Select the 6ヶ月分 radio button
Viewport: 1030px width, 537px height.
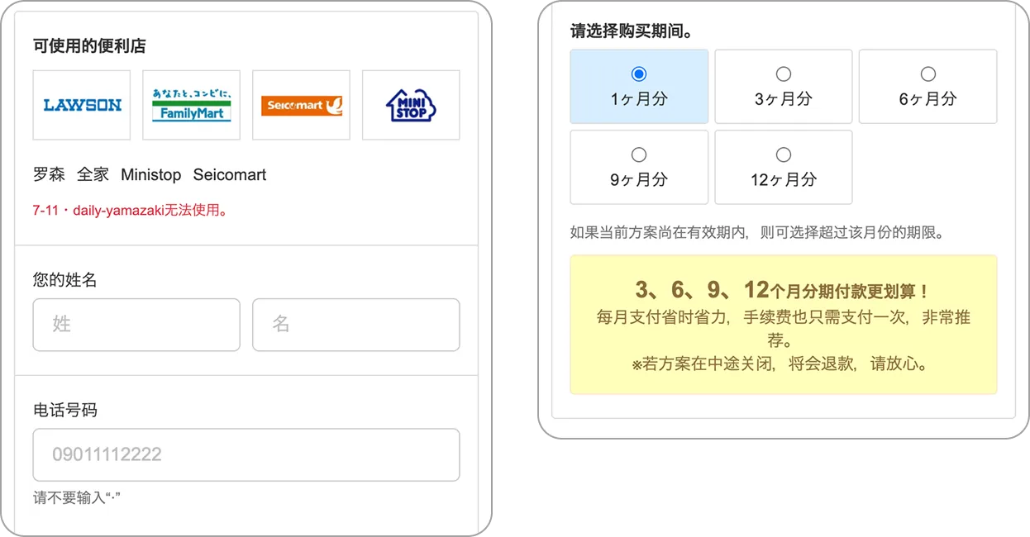click(928, 74)
